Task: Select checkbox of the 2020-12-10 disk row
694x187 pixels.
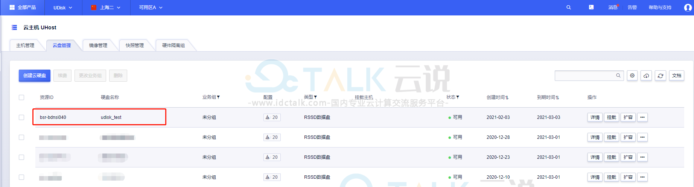Action: tap(21, 177)
